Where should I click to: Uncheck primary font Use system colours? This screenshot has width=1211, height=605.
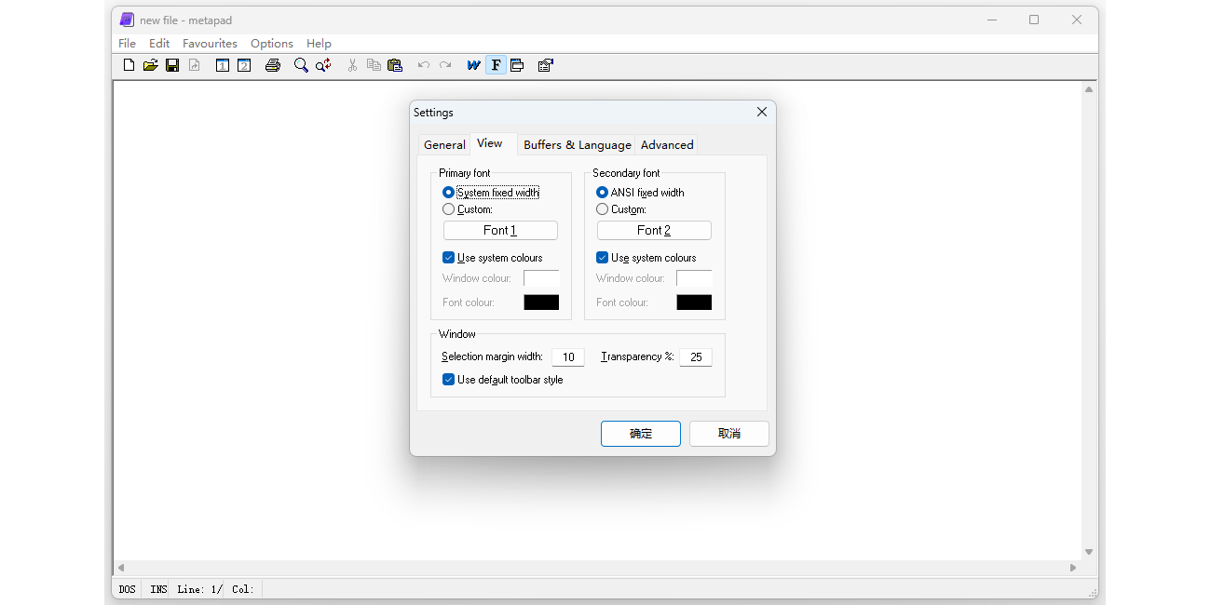click(x=493, y=258)
